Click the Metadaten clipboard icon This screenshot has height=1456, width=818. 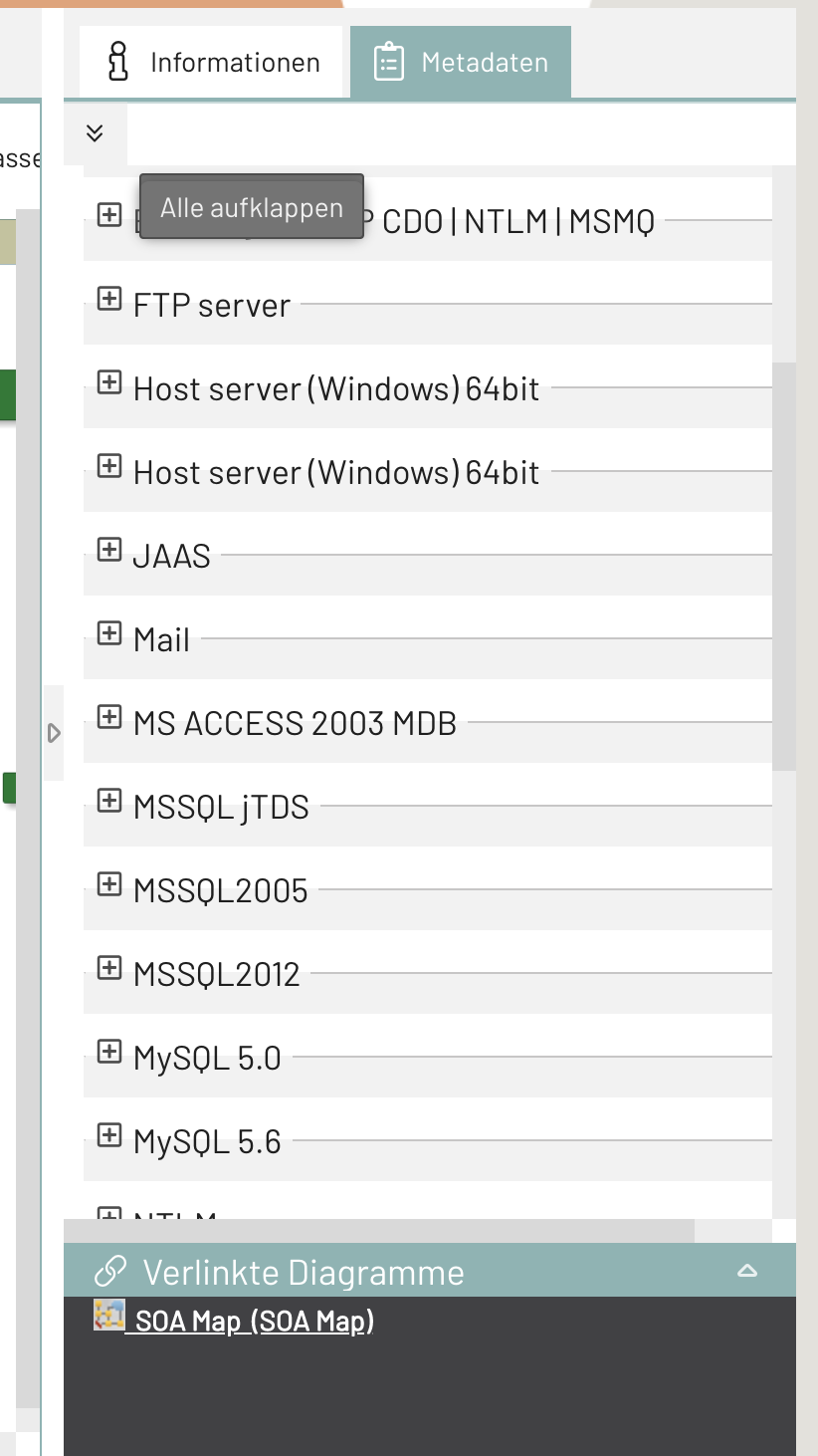point(388,62)
